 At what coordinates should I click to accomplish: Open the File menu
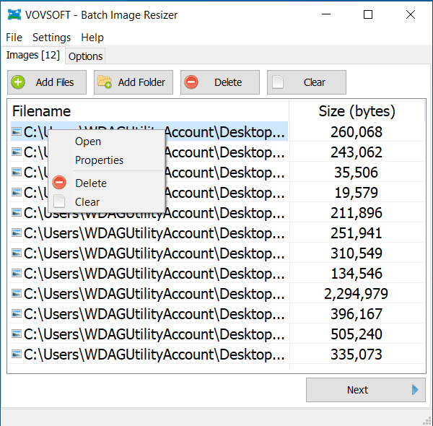14,38
